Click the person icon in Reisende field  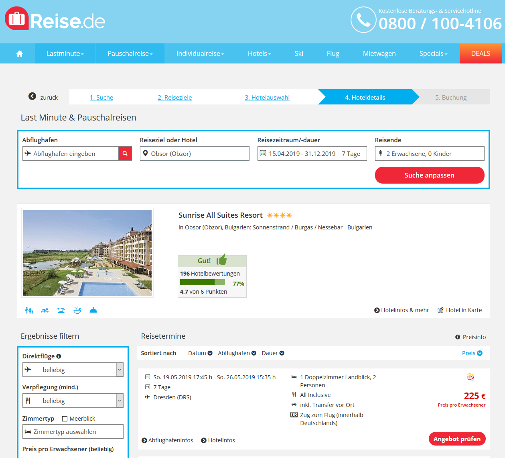click(381, 153)
